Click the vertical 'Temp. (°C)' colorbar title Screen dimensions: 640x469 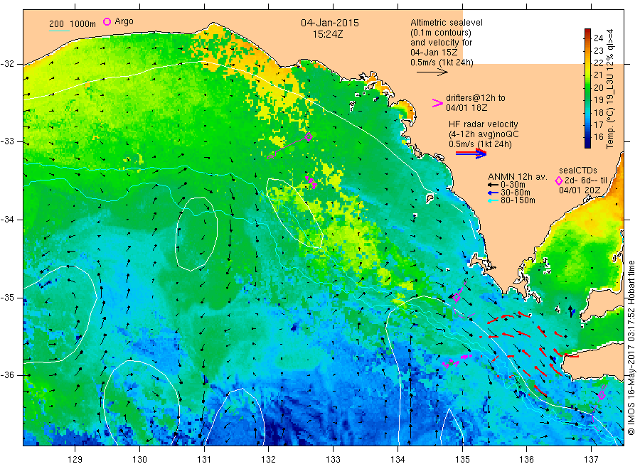[x=610, y=128]
